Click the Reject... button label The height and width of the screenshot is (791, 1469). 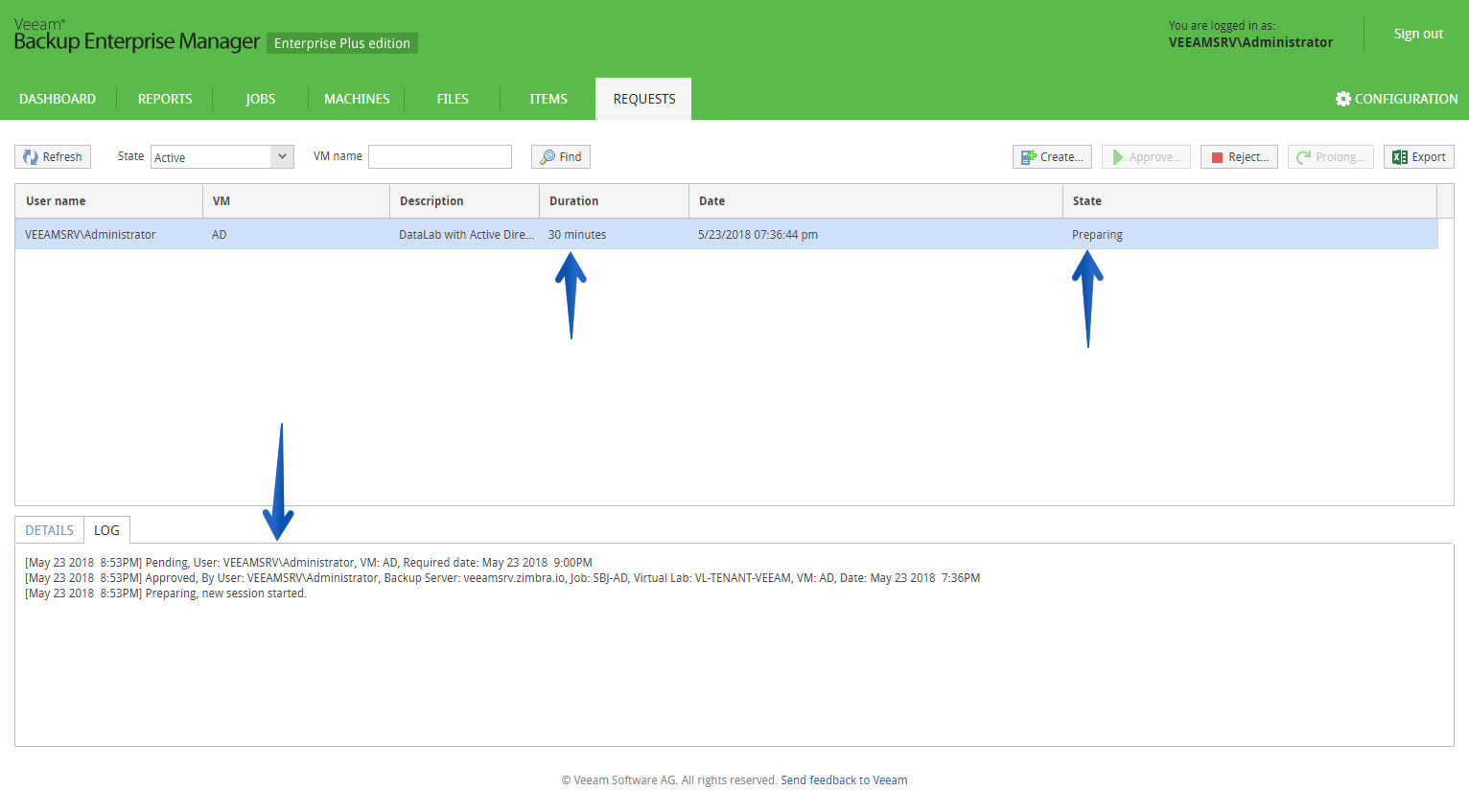coord(1248,157)
